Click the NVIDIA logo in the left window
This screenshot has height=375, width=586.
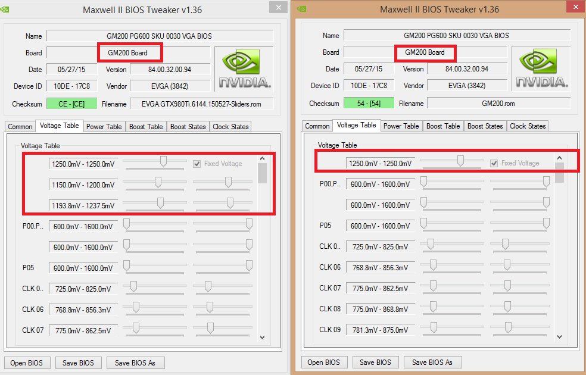244,69
